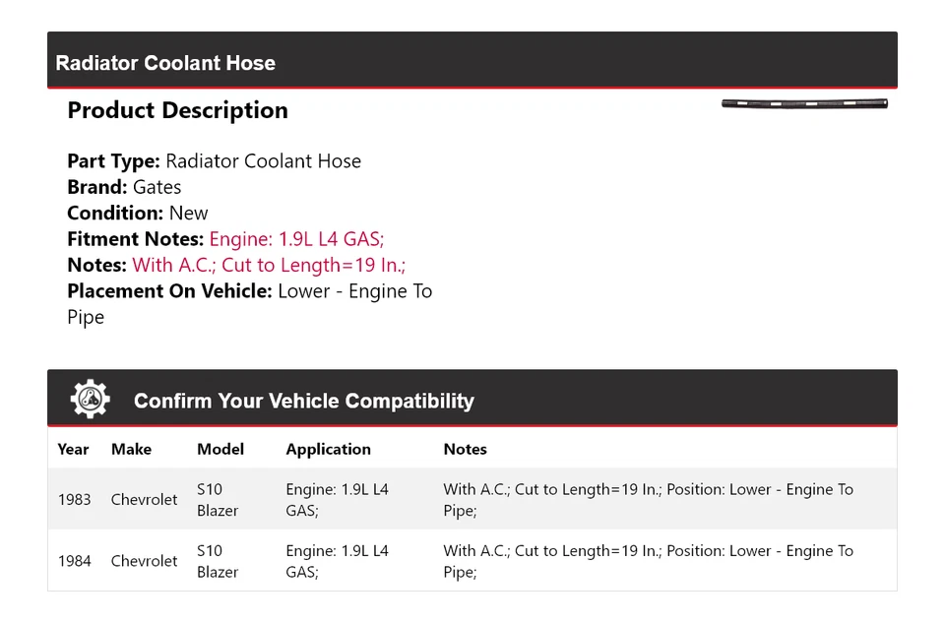Click 'With A.C.; Cut to Length=19 In.;' note
This screenshot has height=623, width=945.
coord(269,265)
